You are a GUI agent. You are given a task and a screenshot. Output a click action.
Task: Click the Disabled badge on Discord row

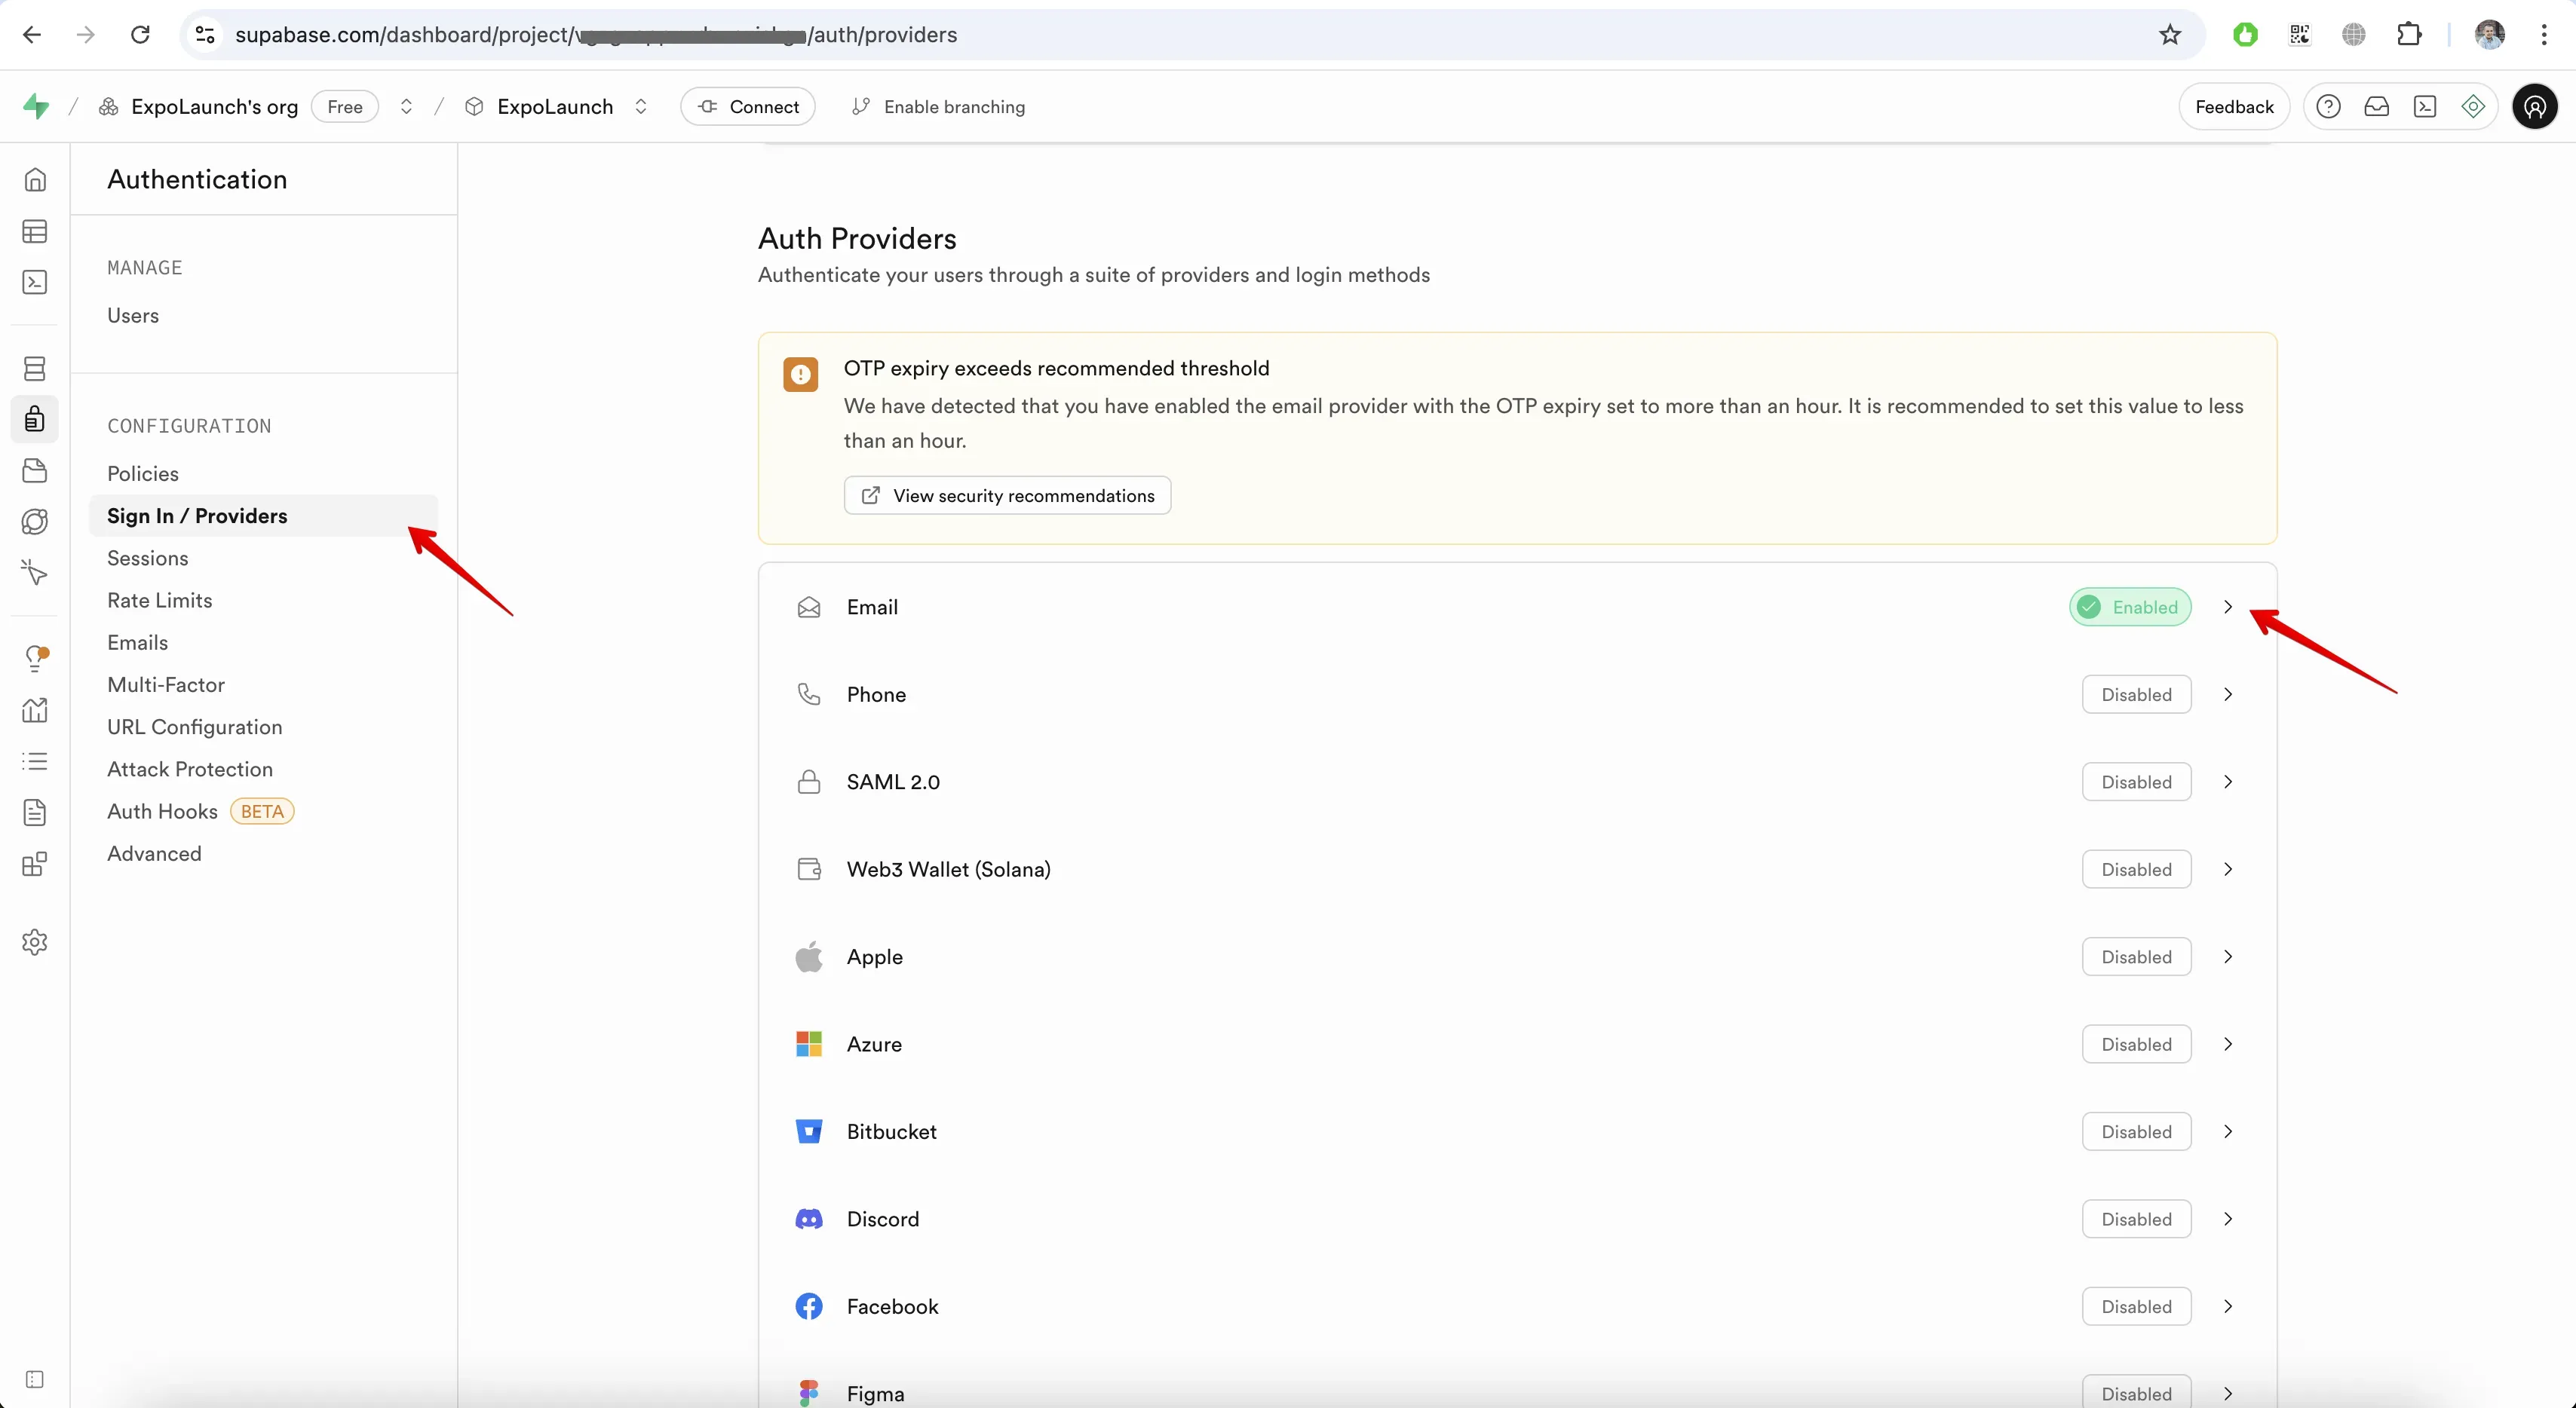2136,1219
